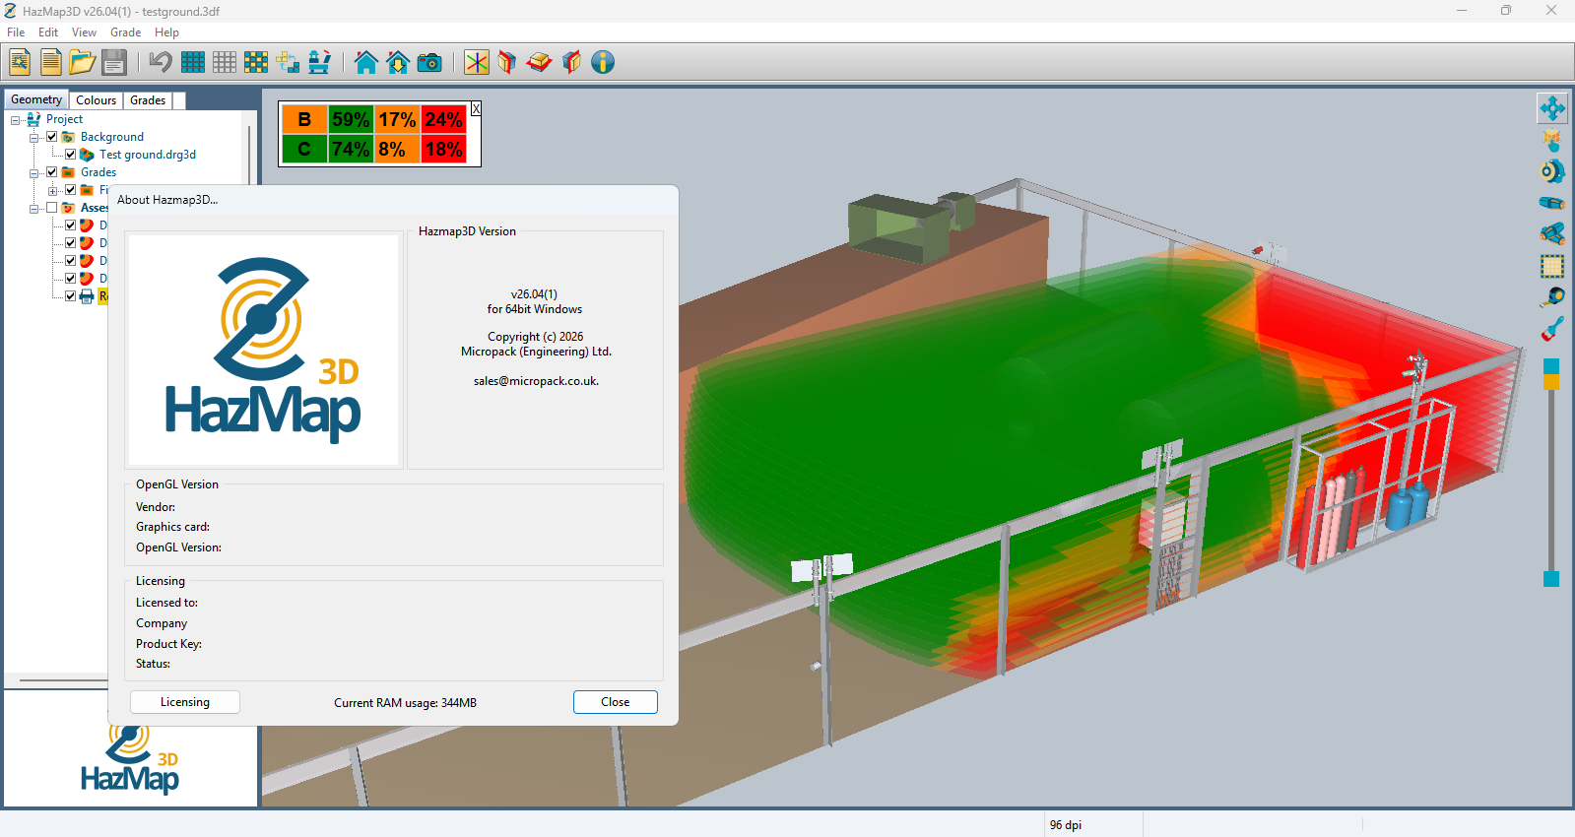Expand the plus node under Grades
1575x837 pixels.
52,190
